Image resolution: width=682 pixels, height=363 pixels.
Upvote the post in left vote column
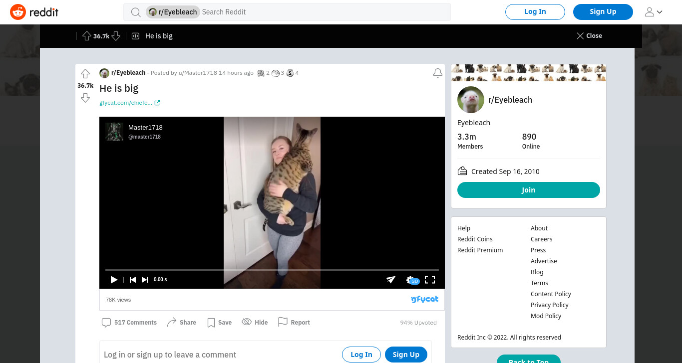pyautogui.click(x=85, y=74)
